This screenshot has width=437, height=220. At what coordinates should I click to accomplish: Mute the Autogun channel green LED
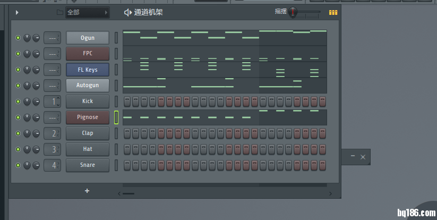tap(18, 86)
